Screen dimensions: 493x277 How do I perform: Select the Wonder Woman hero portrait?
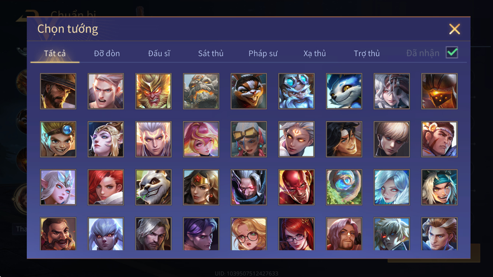point(201,187)
